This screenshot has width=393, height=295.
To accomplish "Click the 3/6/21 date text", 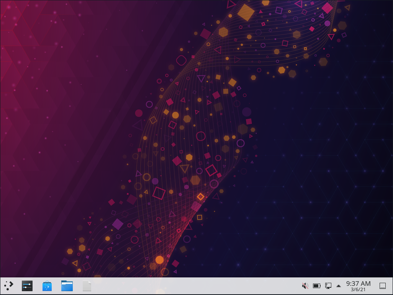I will pos(358,290).
